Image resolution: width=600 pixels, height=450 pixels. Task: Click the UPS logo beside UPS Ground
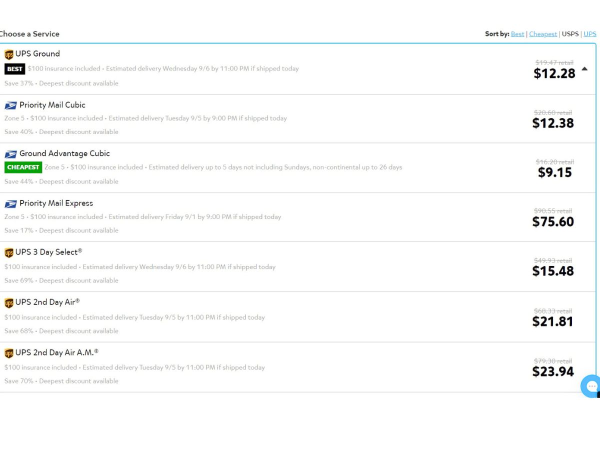[x=8, y=54]
